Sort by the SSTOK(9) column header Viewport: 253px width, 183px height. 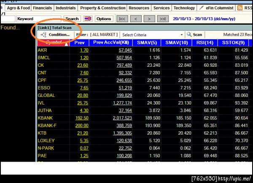point(233,42)
